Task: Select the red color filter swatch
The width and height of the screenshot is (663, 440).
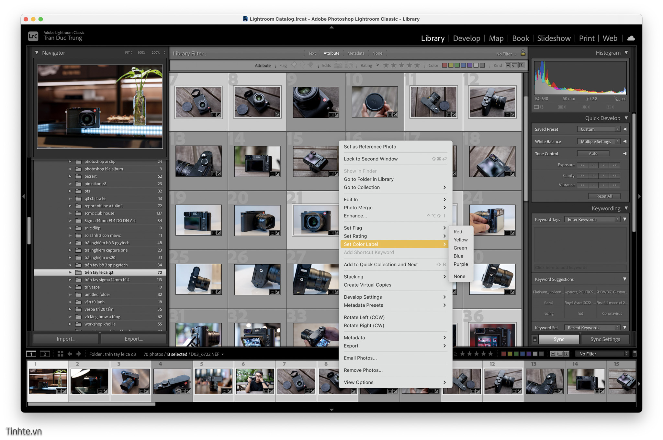Action: (444, 65)
